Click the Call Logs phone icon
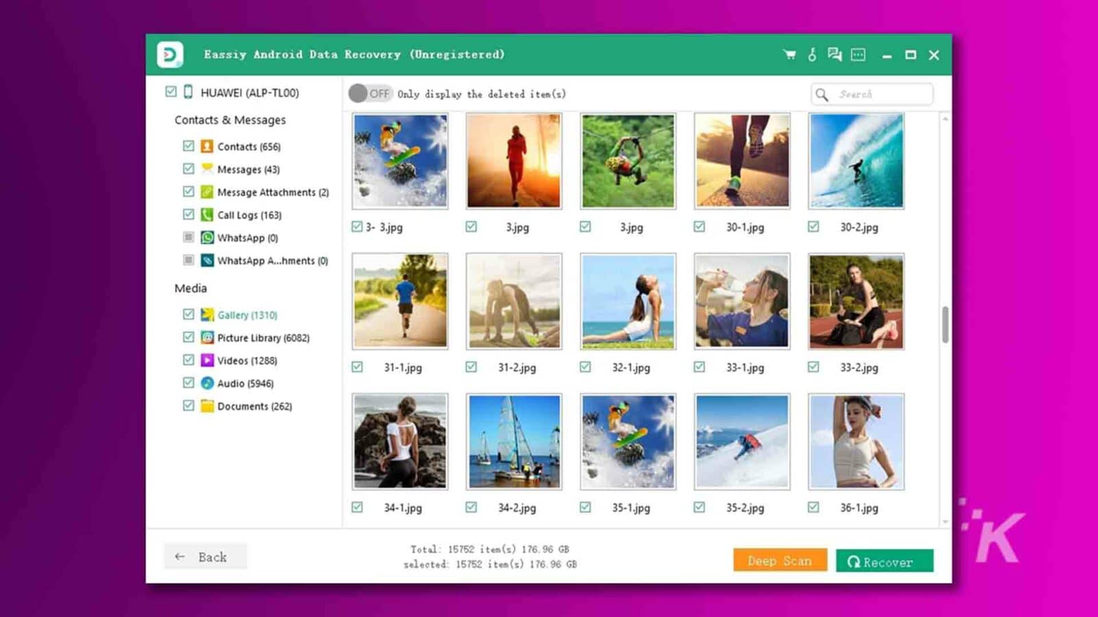 point(207,215)
